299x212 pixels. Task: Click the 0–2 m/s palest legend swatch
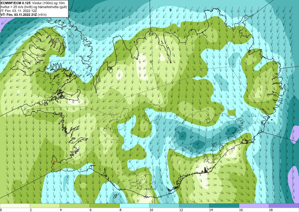click(x=15, y=206)
